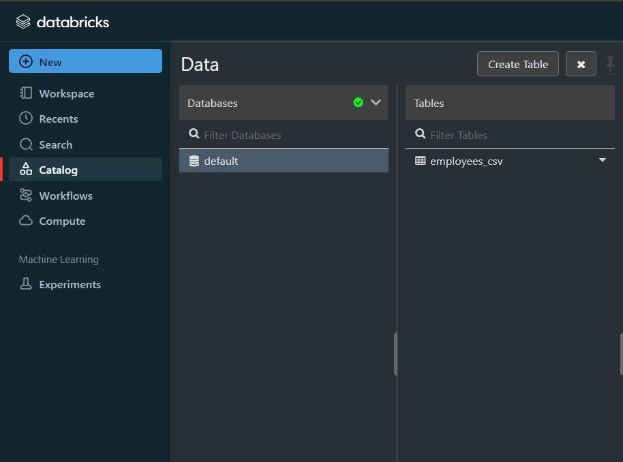Open the Workspace menu item
Viewport: 623px width, 462px height.
[x=85, y=93]
